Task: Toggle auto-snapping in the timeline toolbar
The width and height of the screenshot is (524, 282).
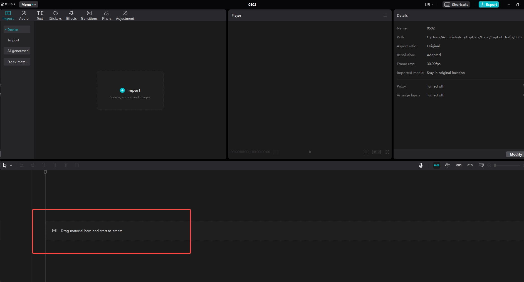Action: 448,165
